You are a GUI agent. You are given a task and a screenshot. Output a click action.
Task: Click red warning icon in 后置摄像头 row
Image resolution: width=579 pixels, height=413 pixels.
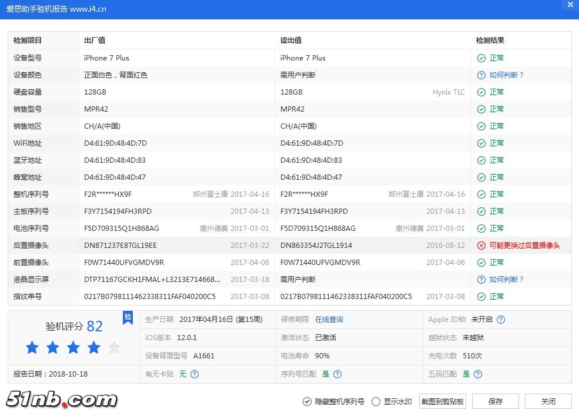[481, 246]
